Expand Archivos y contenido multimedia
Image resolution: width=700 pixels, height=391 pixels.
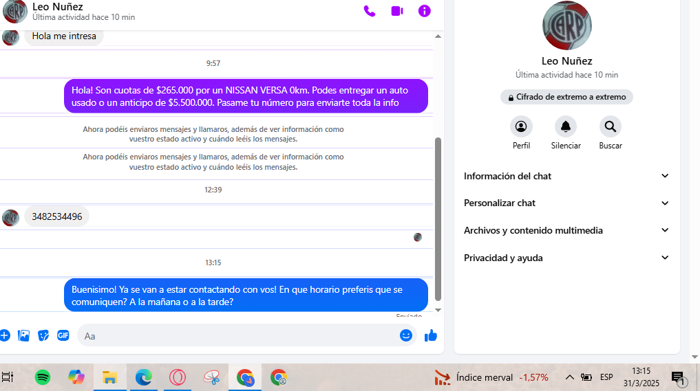pos(566,230)
